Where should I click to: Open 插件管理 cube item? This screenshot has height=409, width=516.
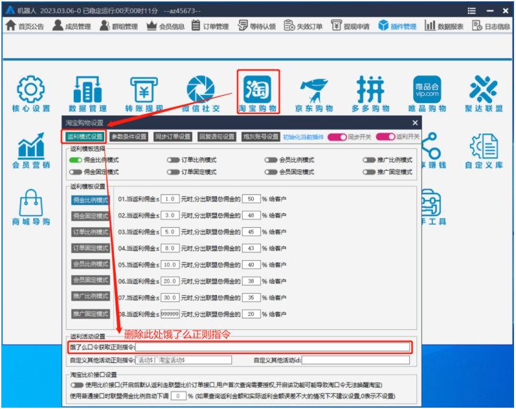pos(398,26)
